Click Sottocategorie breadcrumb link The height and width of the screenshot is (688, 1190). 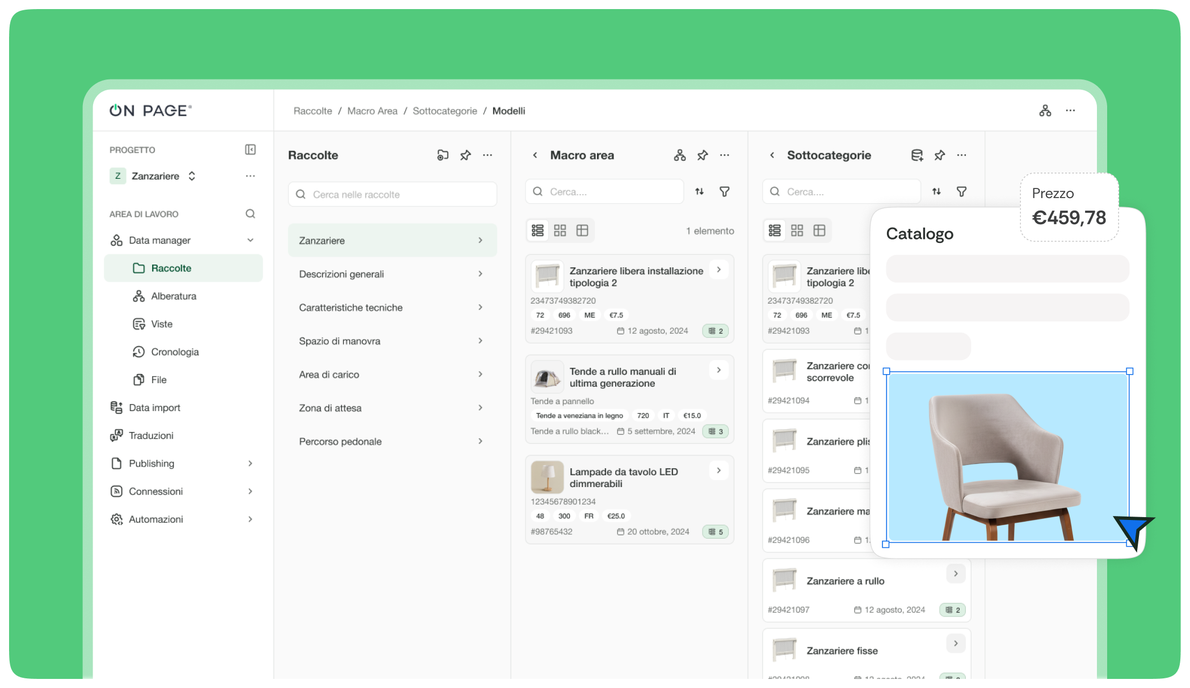444,111
